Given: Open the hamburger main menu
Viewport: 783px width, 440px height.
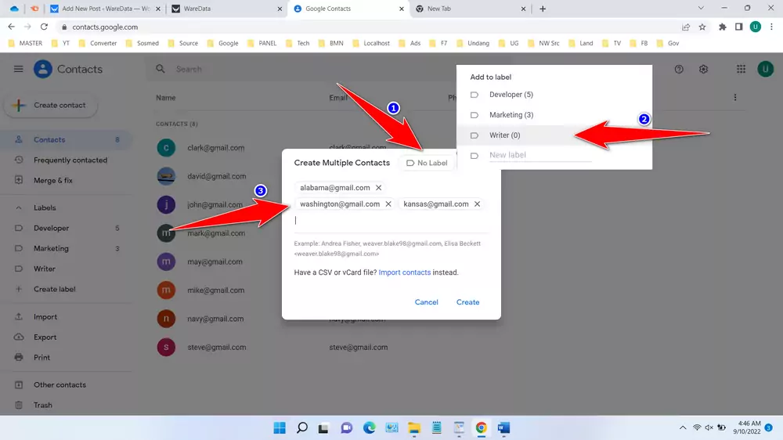Looking at the screenshot, I should point(18,69).
